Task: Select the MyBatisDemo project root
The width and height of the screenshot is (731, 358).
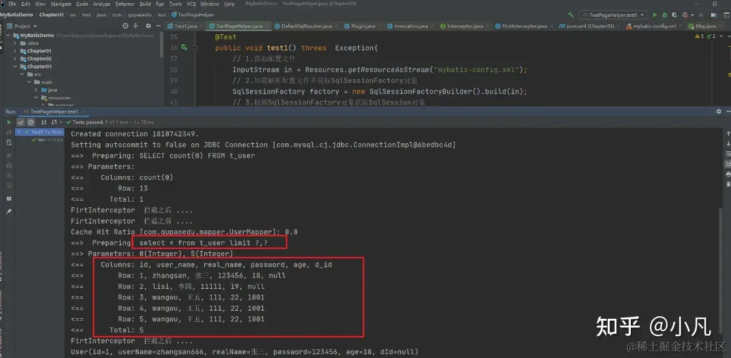Action: [37, 35]
